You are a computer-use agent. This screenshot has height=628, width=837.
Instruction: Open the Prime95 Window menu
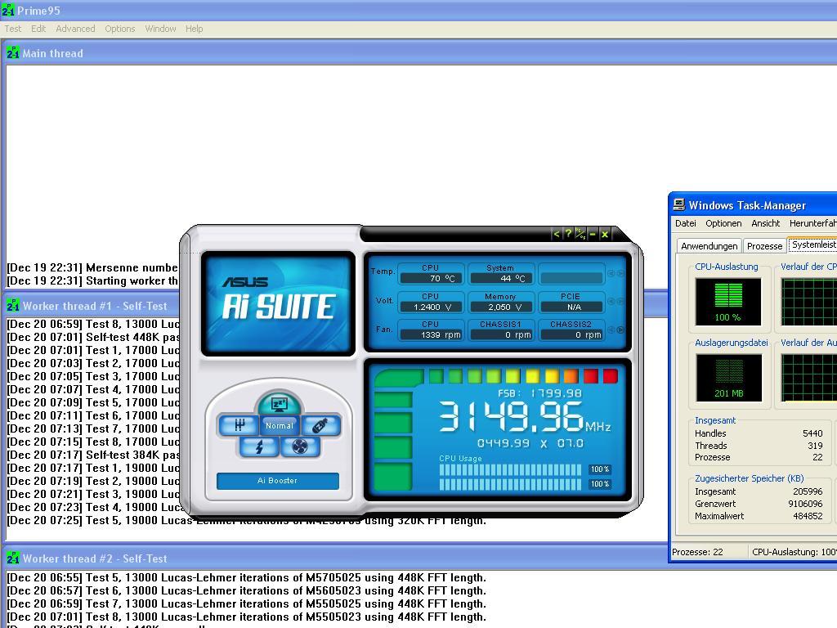click(161, 29)
